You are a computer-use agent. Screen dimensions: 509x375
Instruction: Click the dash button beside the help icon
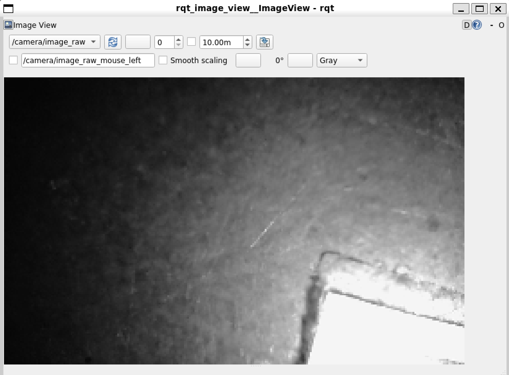tap(492, 25)
